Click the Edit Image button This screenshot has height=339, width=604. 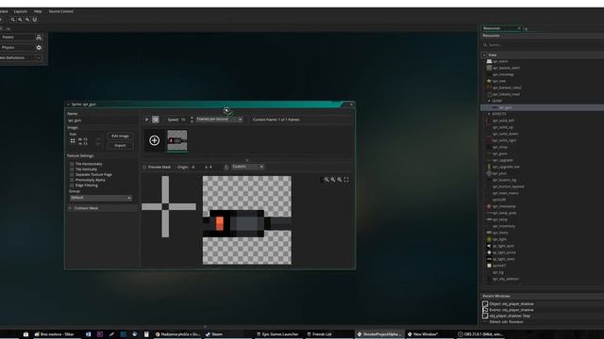click(120, 136)
